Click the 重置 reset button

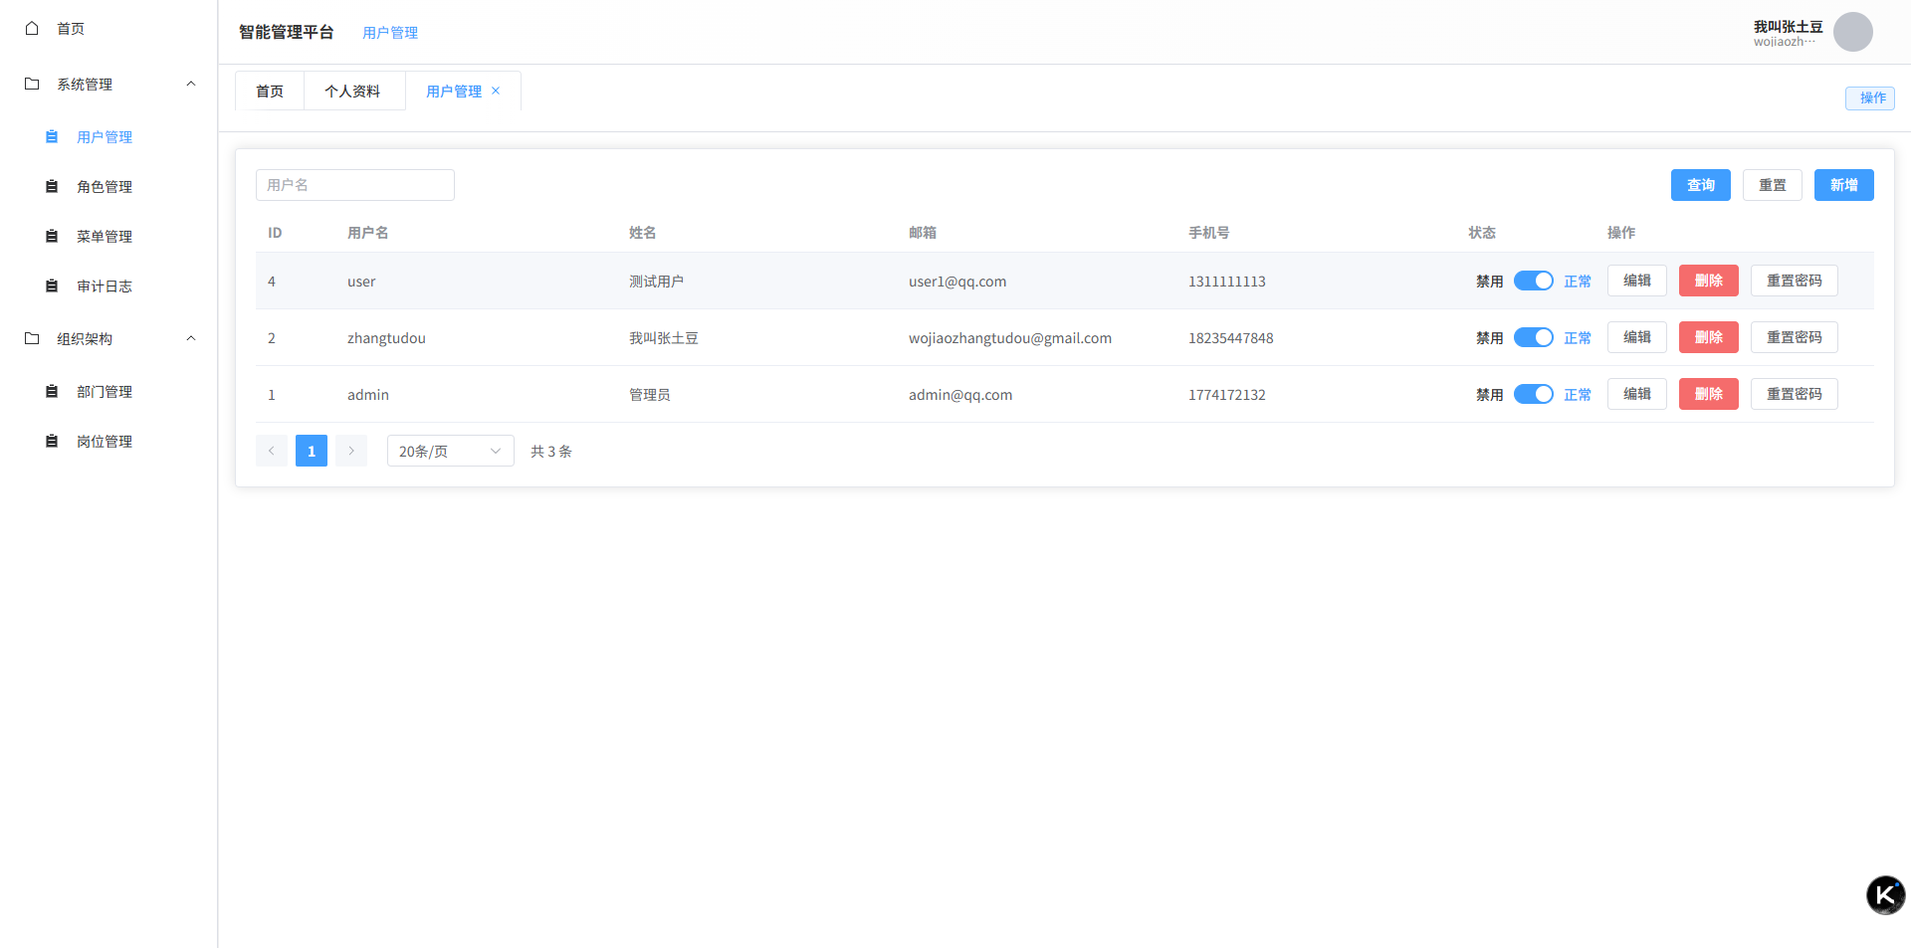pyautogui.click(x=1772, y=185)
